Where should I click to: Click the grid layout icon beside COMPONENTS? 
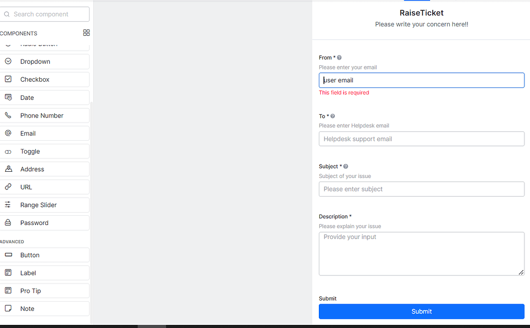tap(86, 33)
